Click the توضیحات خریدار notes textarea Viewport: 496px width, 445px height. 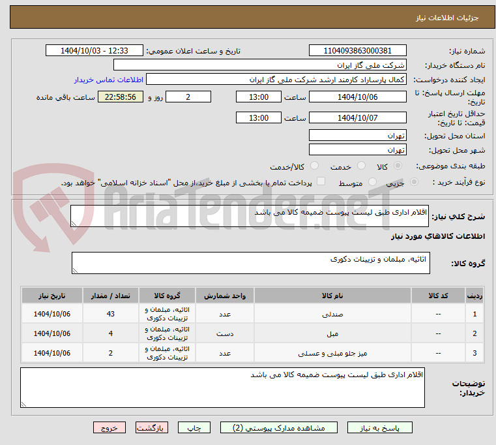tap(222, 388)
